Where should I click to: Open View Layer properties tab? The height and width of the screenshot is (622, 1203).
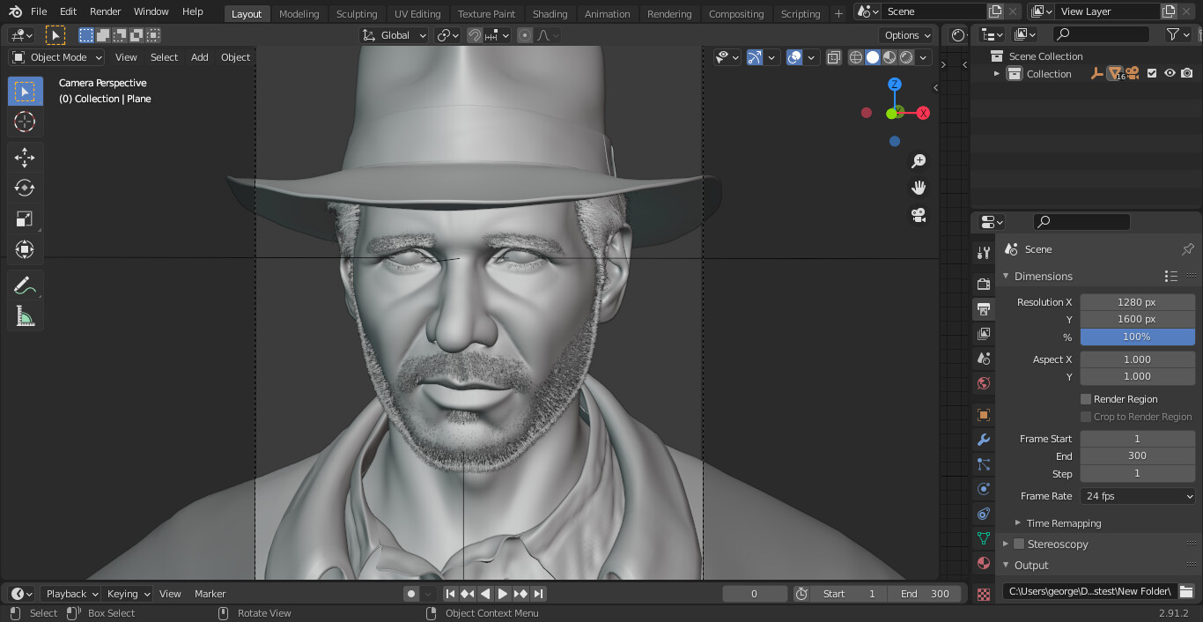click(984, 333)
